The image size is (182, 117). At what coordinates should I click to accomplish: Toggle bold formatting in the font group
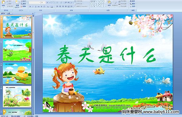[x=30, y=7]
